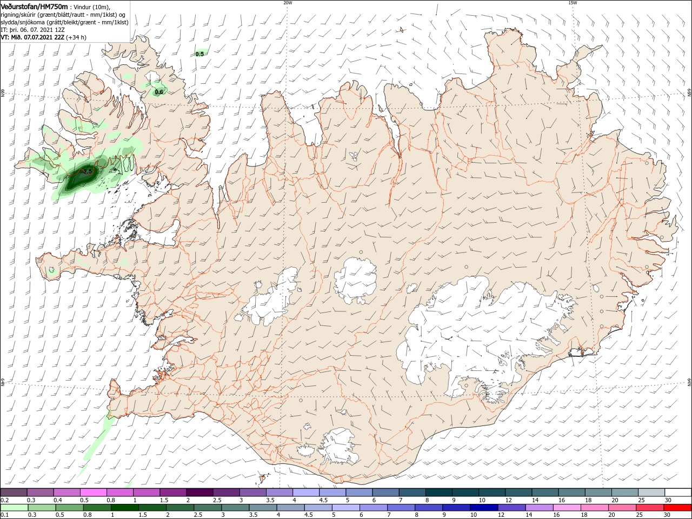
Task: Click the 0.5 precipitation value on the map
Action: (200, 54)
